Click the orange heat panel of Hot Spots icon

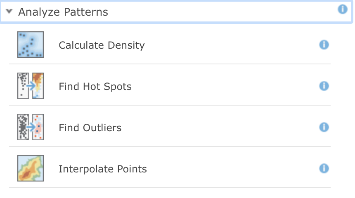coord(38,86)
